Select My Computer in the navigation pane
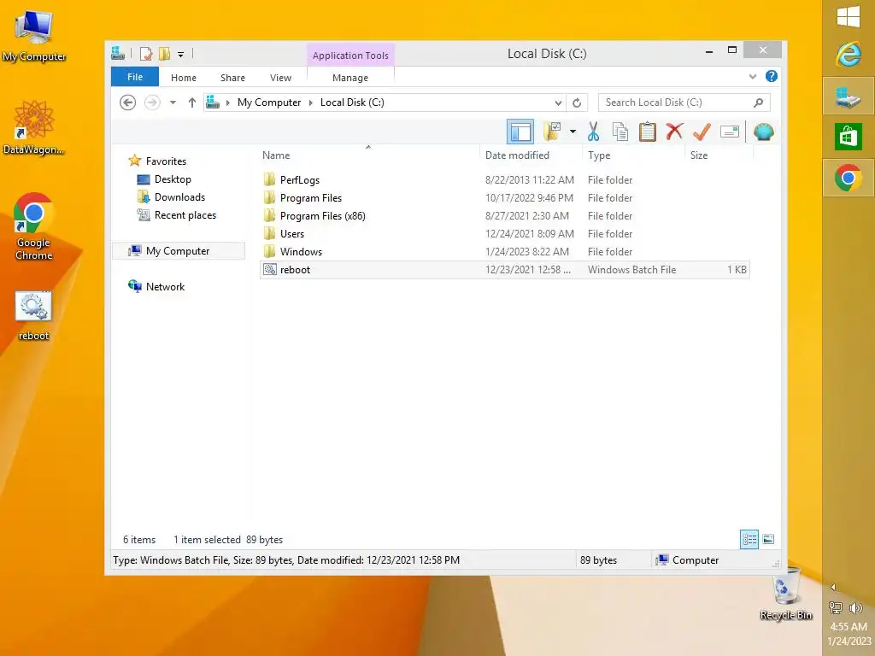This screenshot has height=656, width=875. (x=178, y=251)
